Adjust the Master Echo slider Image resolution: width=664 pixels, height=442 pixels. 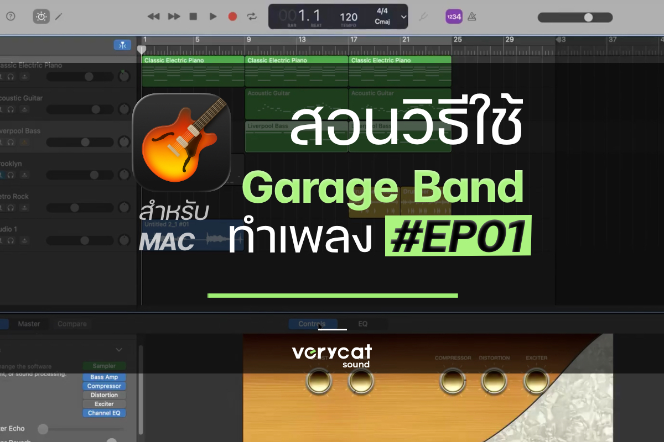point(80,429)
